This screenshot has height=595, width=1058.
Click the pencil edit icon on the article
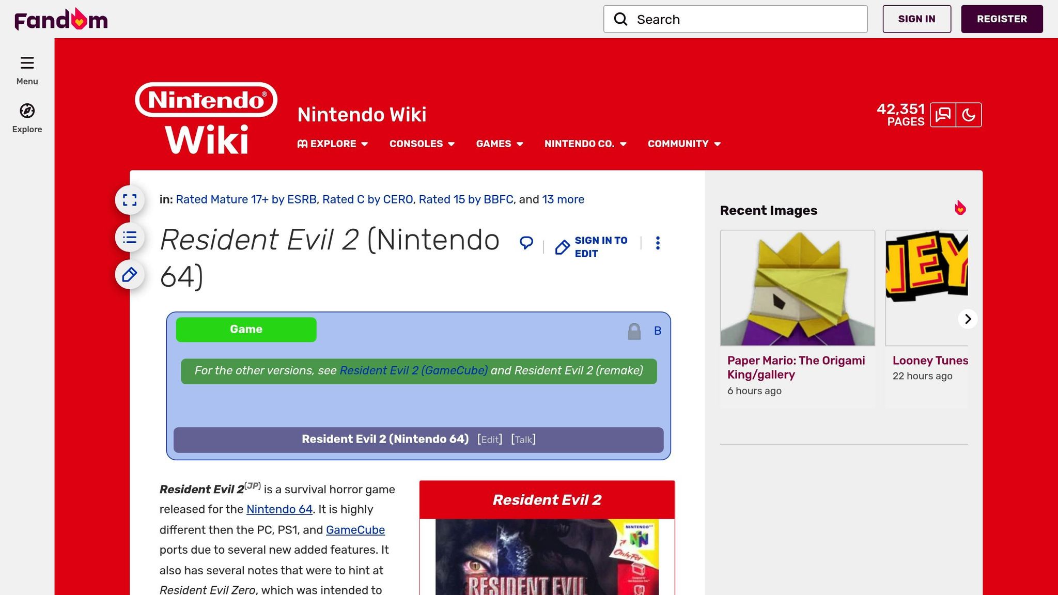pyautogui.click(x=129, y=275)
